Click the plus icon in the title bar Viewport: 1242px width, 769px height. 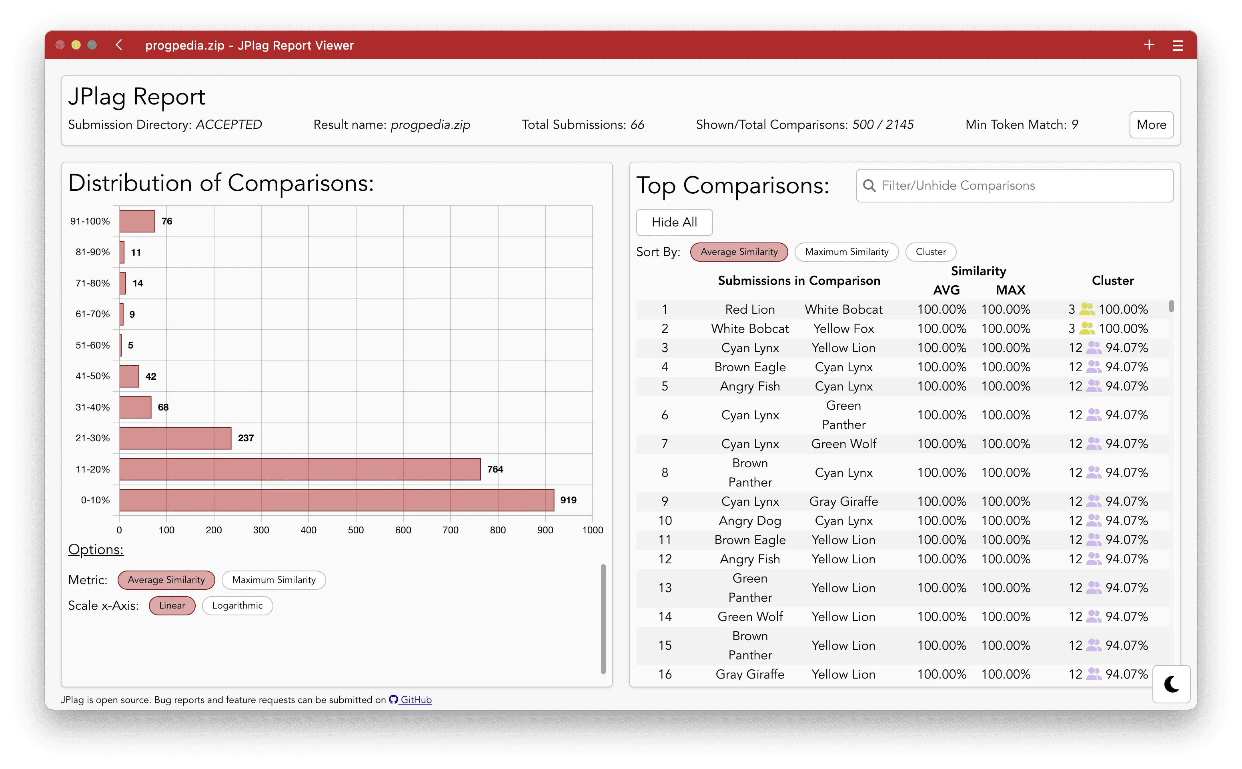click(x=1149, y=45)
